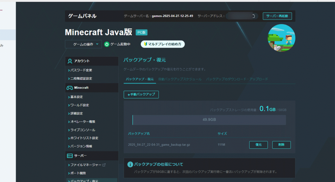Click the PC版 badge
335x182 pixels.
tap(141, 32)
